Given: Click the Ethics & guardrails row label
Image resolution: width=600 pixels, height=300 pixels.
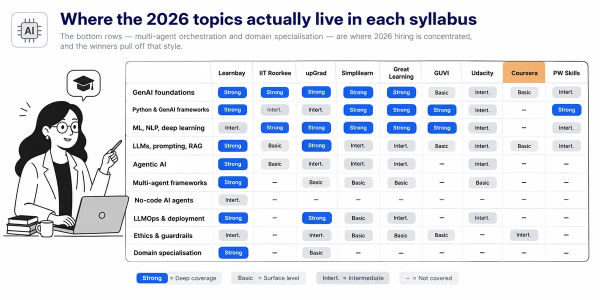Looking at the screenshot, I should [163, 235].
